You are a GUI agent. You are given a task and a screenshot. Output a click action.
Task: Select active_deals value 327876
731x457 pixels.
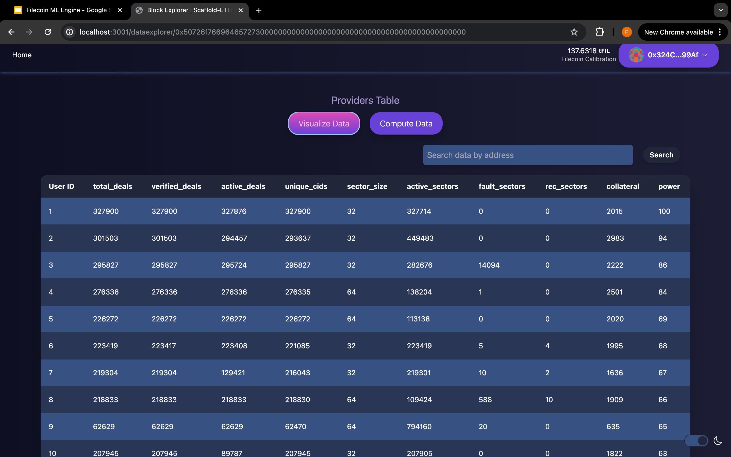(234, 211)
